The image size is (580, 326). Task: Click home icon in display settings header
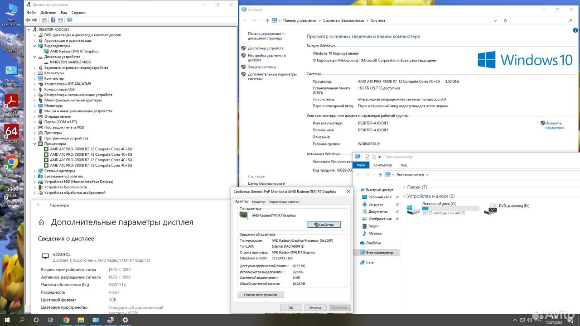(41, 222)
